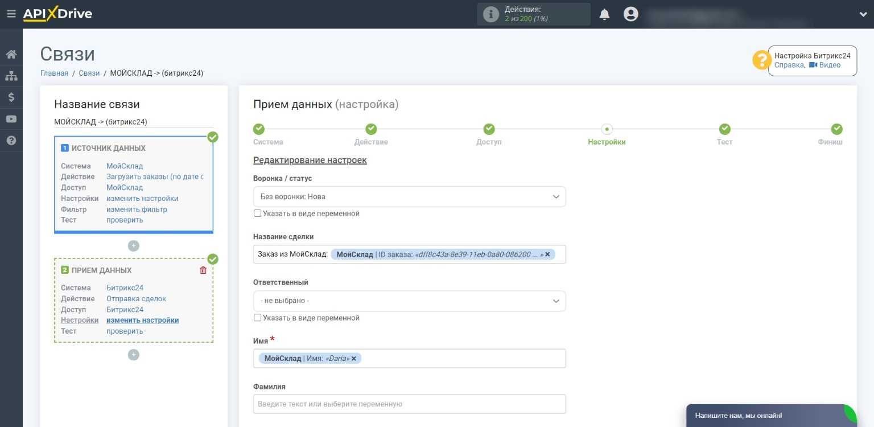Remove the ID заказа variable tag
This screenshot has height=427, width=874.
point(547,254)
